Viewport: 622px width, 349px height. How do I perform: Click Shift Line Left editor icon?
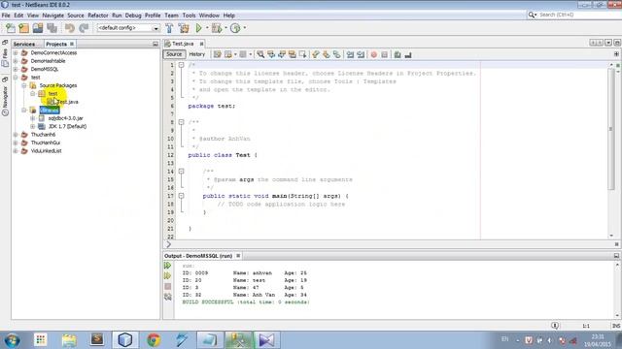(350, 54)
